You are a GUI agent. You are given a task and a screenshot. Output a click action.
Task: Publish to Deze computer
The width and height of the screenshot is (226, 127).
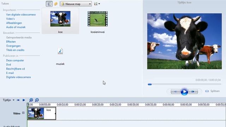click(15, 60)
